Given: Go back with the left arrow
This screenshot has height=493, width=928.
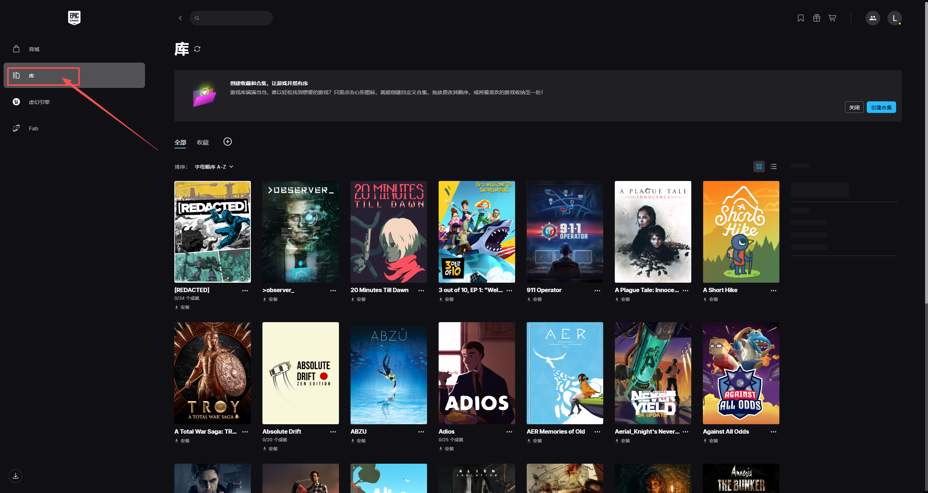Looking at the screenshot, I should click(180, 18).
